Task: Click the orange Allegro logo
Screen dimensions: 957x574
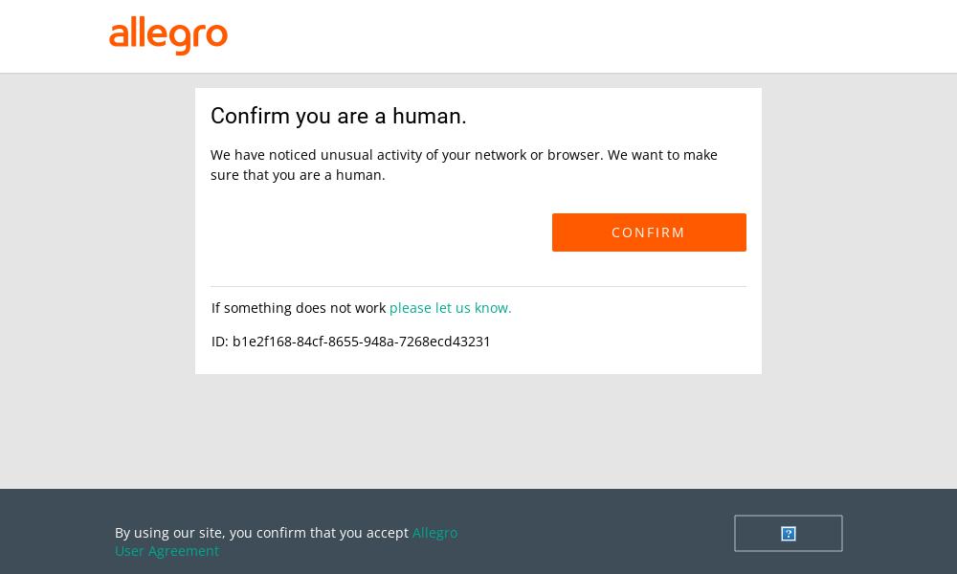Action: 167,36
